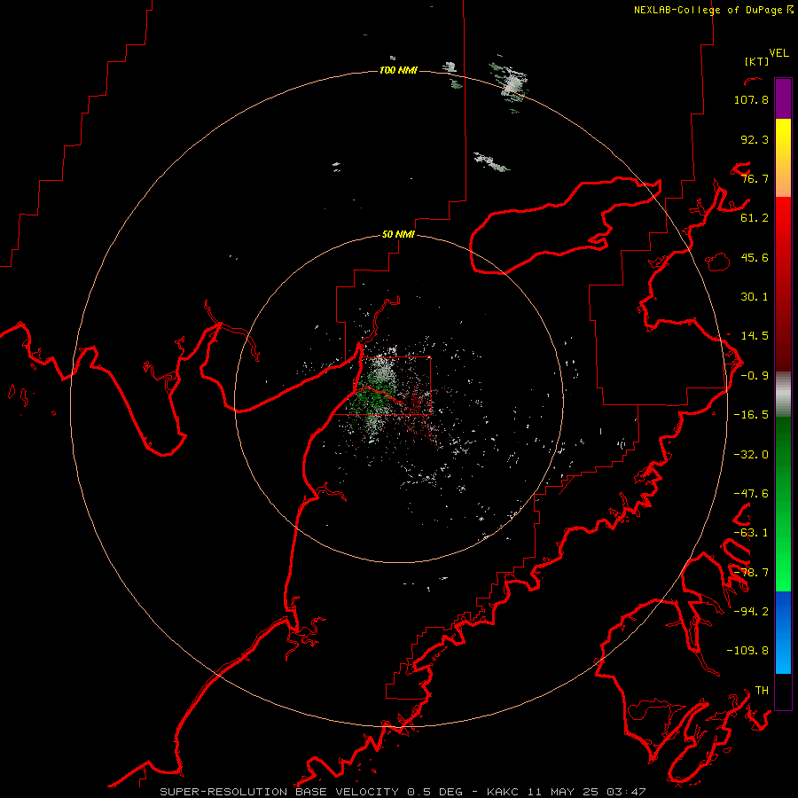Click the VEL legend title
The height and width of the screenshot is (798, 798).
coord(778,52)
